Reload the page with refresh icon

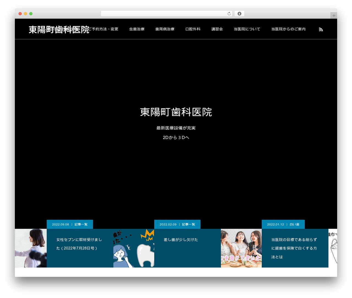[x=229, y=14]
